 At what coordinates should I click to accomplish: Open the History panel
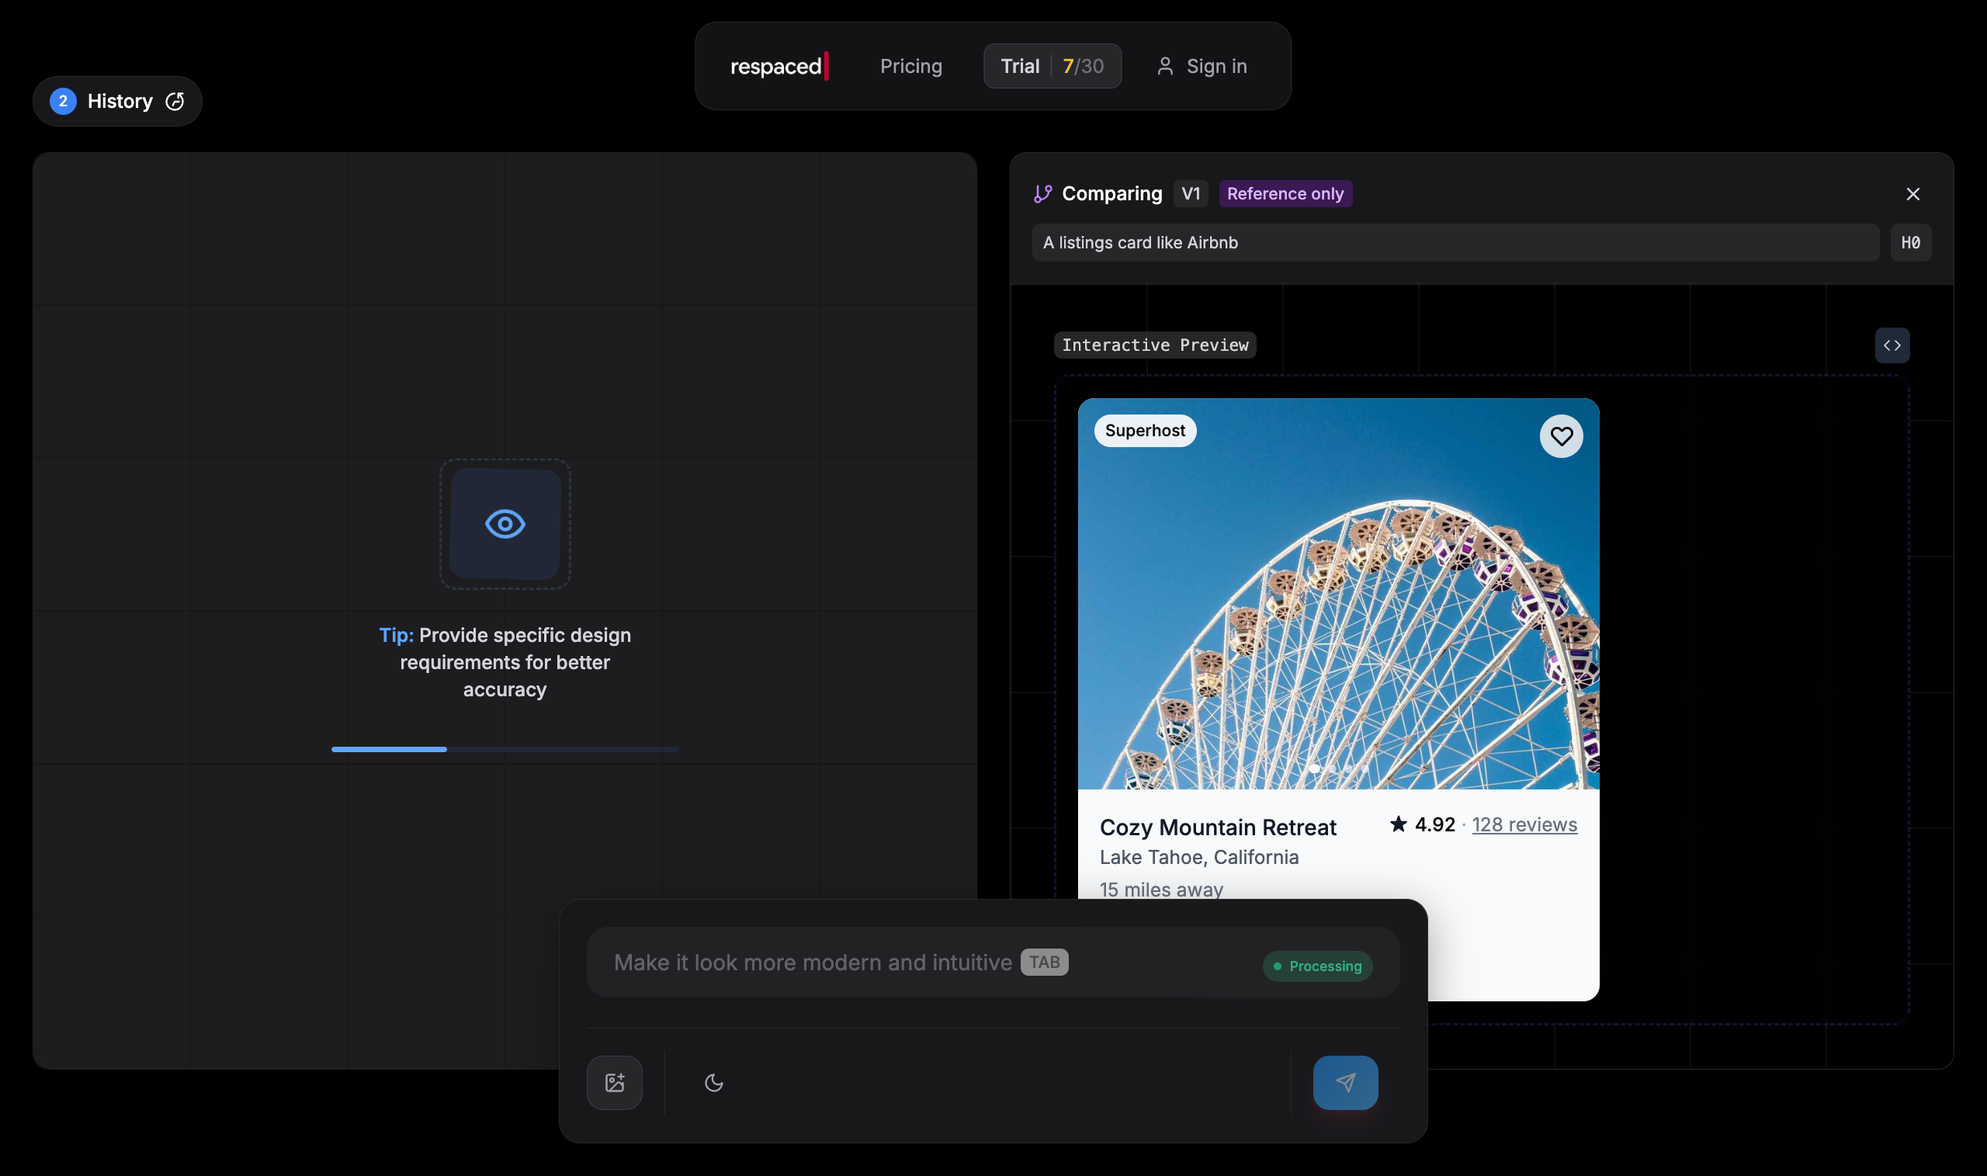[119, 102]
